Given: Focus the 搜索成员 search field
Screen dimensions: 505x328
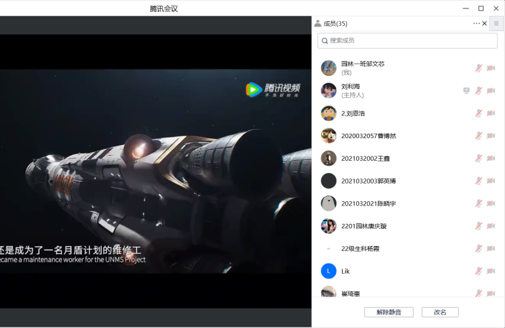Looking at the screenshot, I should coord(407,40).
